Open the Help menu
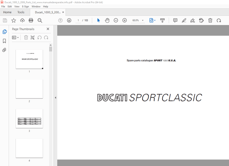This screenshot has width=229, height=166. [45, 6]
